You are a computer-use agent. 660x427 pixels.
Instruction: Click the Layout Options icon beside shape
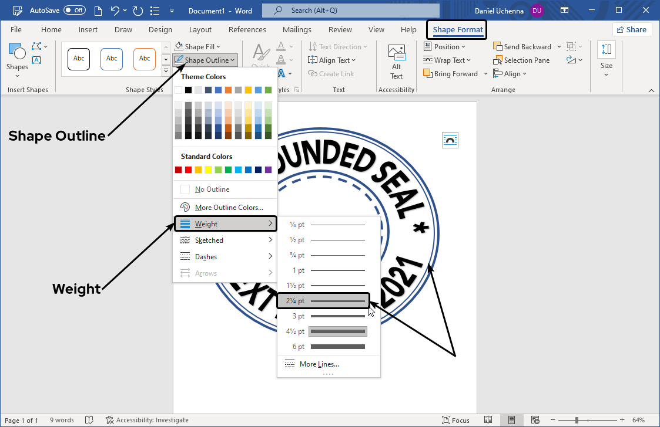450,140
